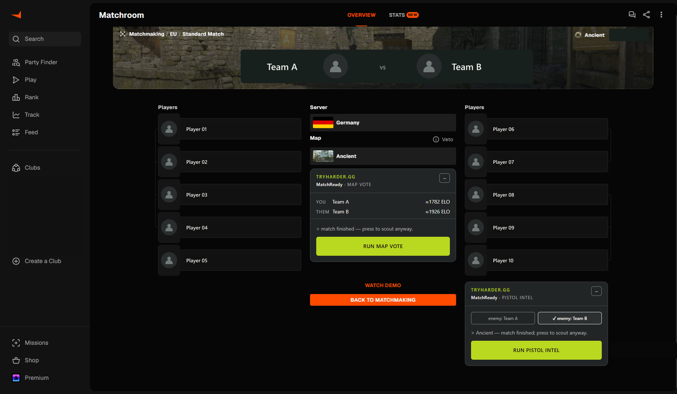Viewport: 677px width, 394px height.
Task: Click the Ancient map label in banner
Action: (x=594, y=35)
